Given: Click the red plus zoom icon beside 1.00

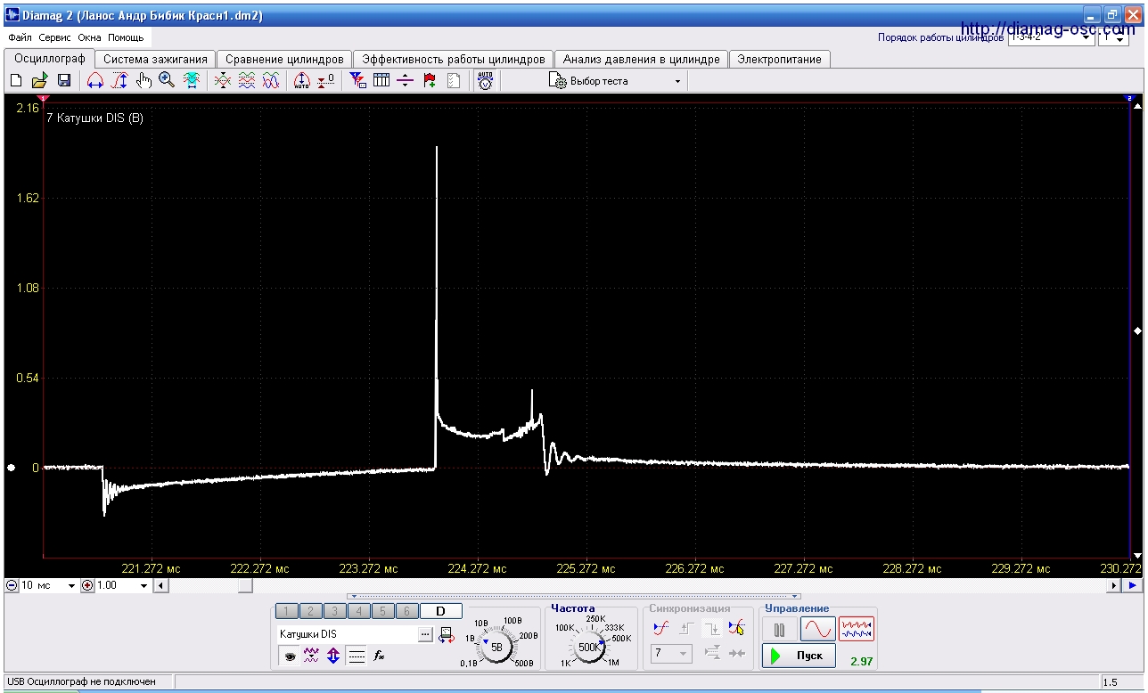Looking at the screenshot, I should pos(87,585).
